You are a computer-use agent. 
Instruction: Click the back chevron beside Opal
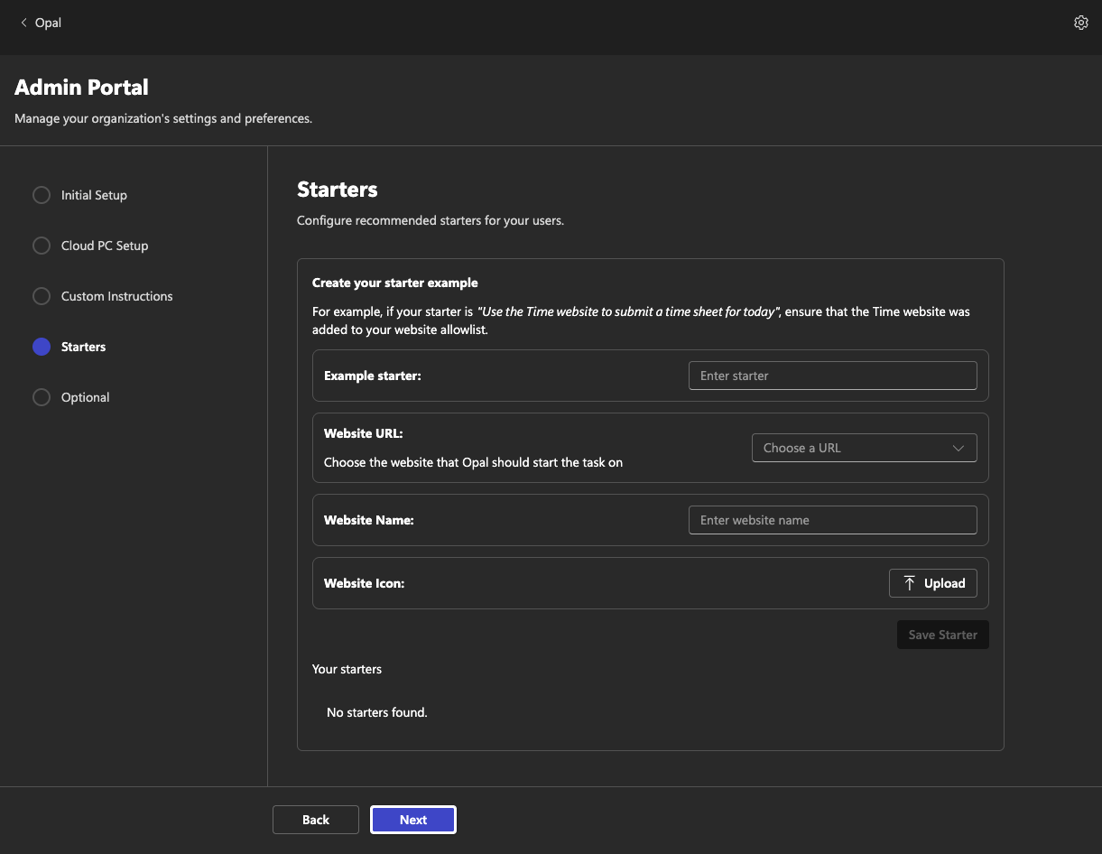pyautogui.click(x=23, y=23)
